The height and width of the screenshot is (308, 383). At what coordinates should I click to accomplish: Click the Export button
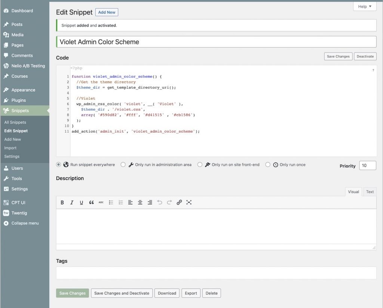pos(191,293)
